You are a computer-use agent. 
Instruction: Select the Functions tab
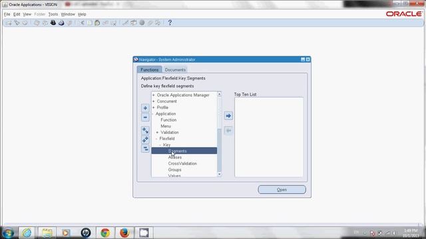[149, 70]
